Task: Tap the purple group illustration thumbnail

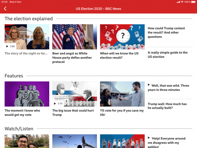Action: coord(27,94)
